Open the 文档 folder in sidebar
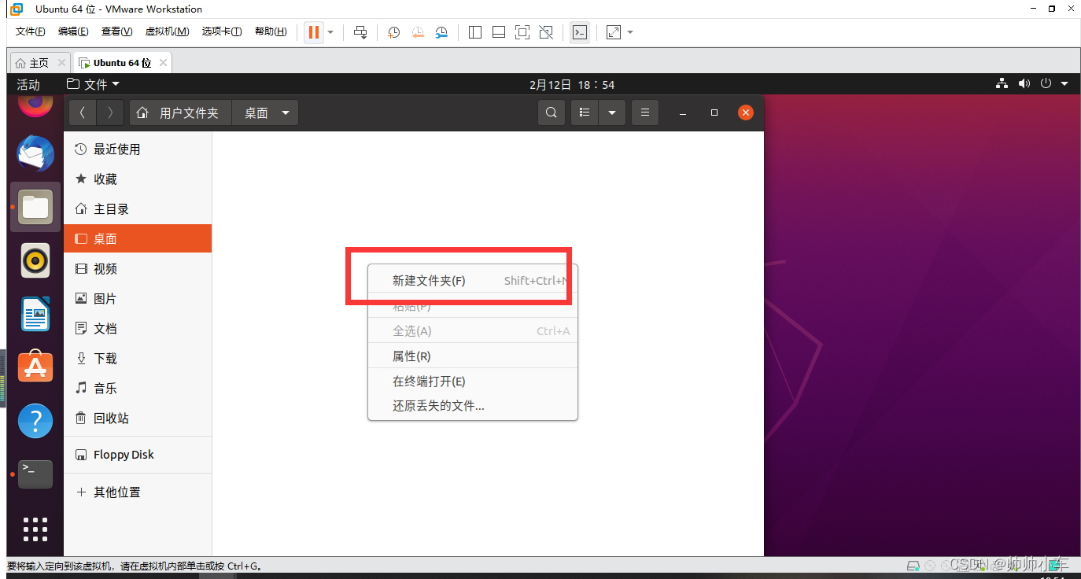The height and width of the screenshot is (579, 1081). [x=138, y=329]
